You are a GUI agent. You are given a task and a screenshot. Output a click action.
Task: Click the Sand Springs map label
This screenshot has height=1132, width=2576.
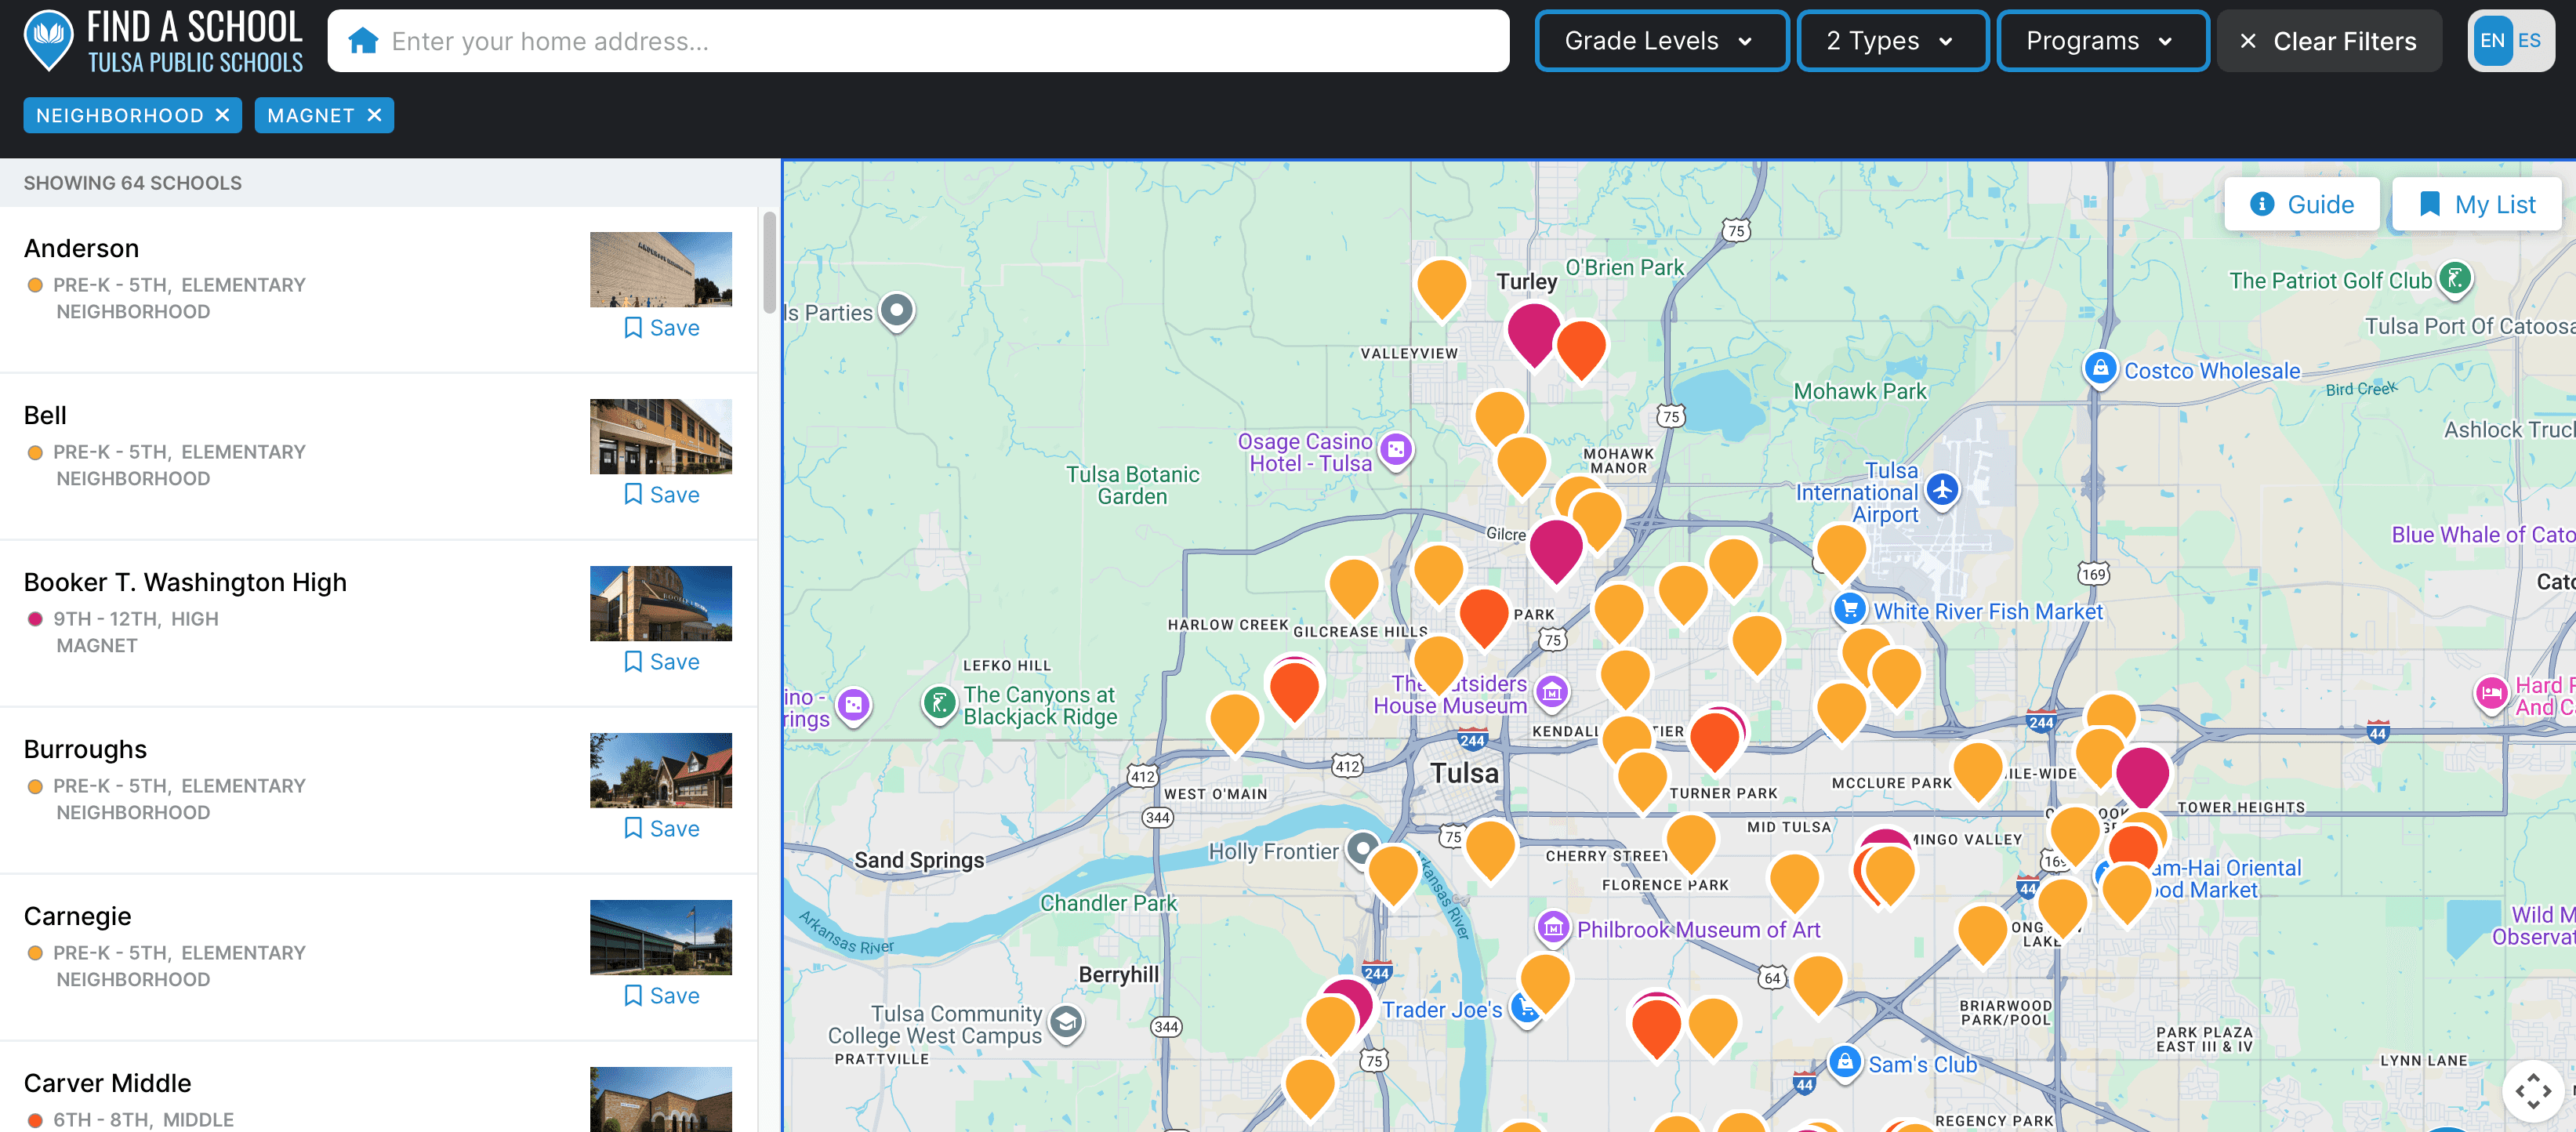(918, 861)
